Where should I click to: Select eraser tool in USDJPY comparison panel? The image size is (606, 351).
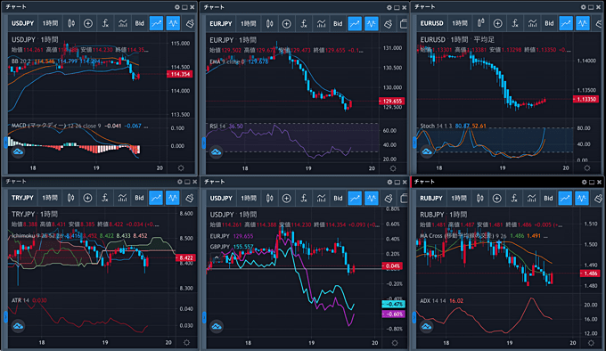pos(389,199)
